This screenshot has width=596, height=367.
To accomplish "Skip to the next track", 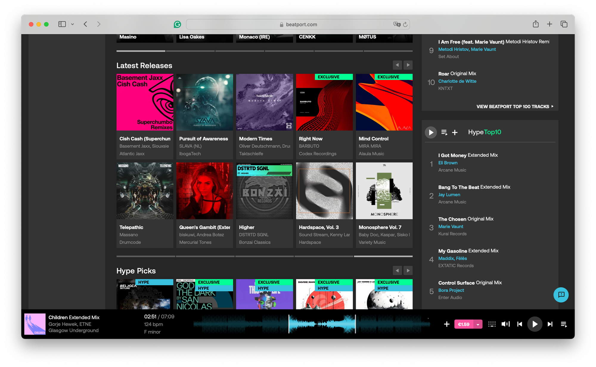I will point(550,324).
